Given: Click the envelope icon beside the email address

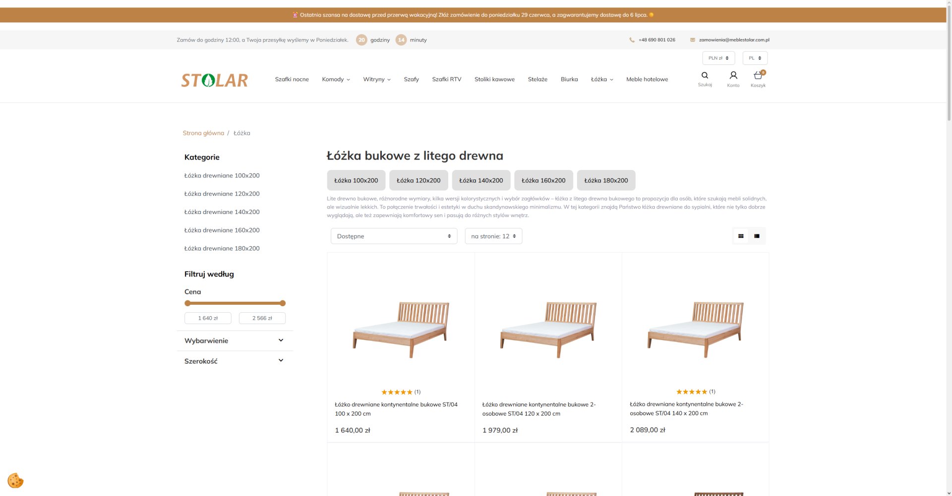Looking at the screenshot, I should pyautogui.click(x=692, y=40).
